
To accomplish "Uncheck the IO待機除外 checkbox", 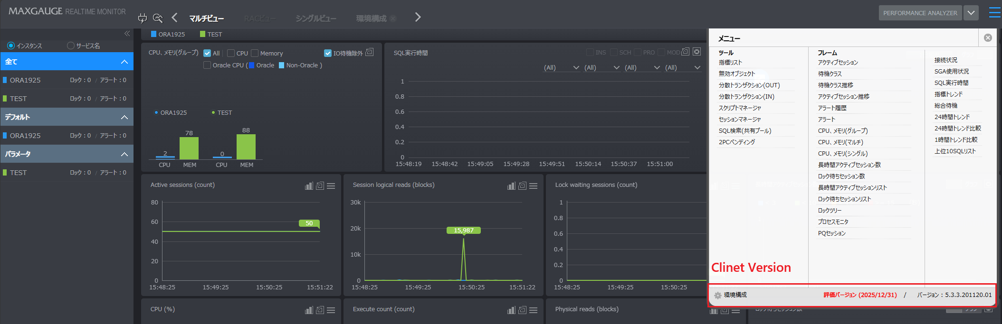I will pos(328,53).
